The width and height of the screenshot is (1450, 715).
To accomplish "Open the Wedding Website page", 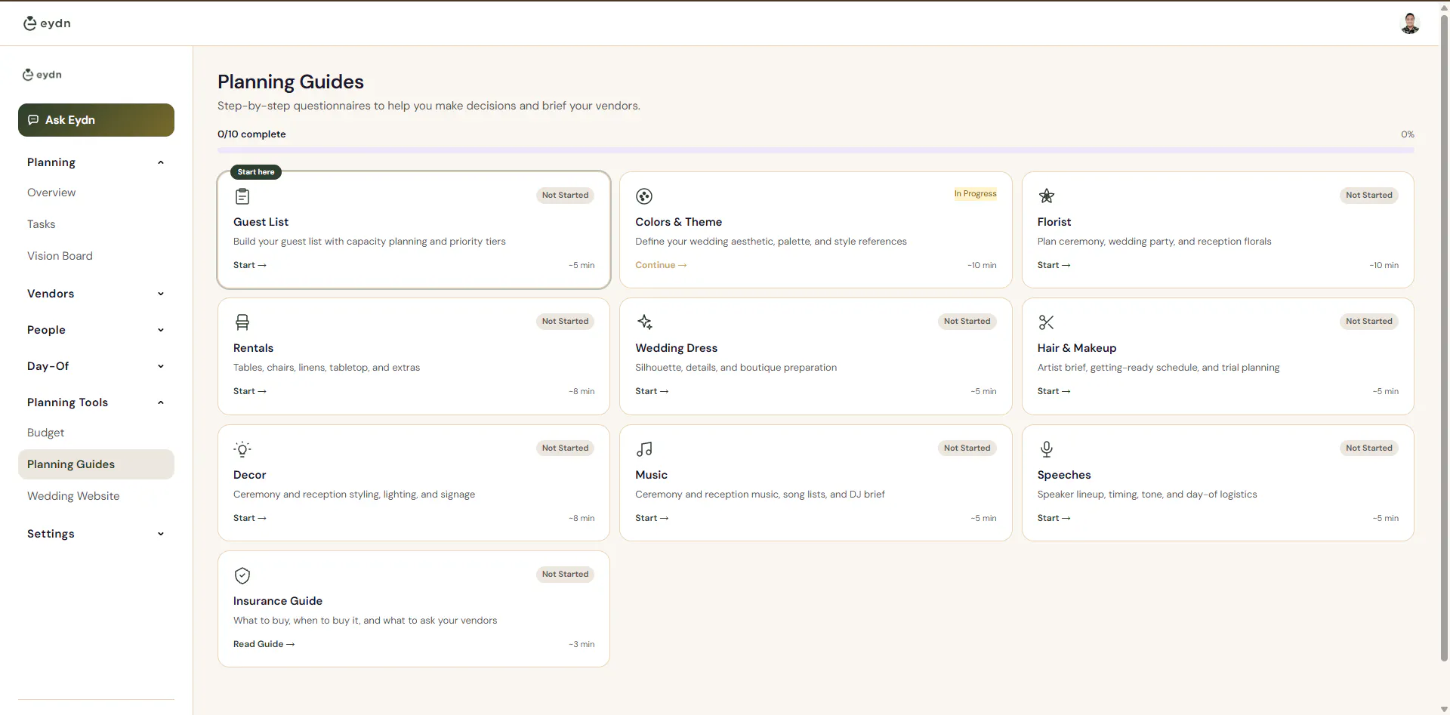I will tap(73, 496).
